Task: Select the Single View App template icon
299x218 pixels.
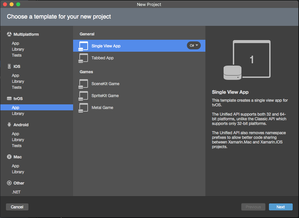Action: click(83, 45)
